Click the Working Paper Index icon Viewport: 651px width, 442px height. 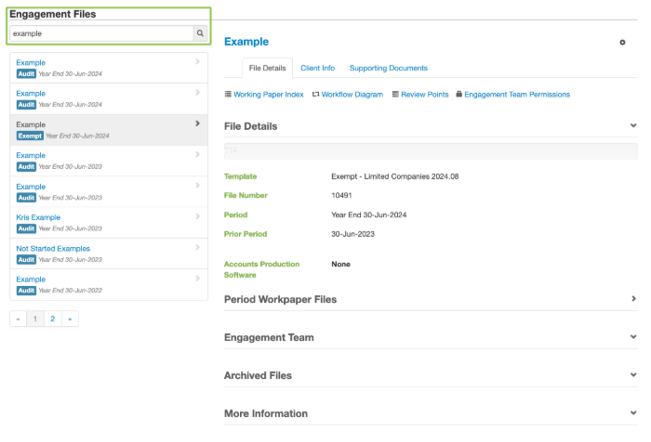point(229,95)
